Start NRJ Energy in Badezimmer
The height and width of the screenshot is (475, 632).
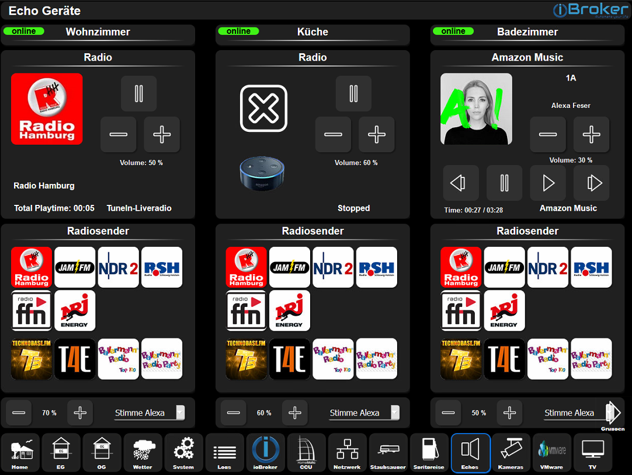505,311
